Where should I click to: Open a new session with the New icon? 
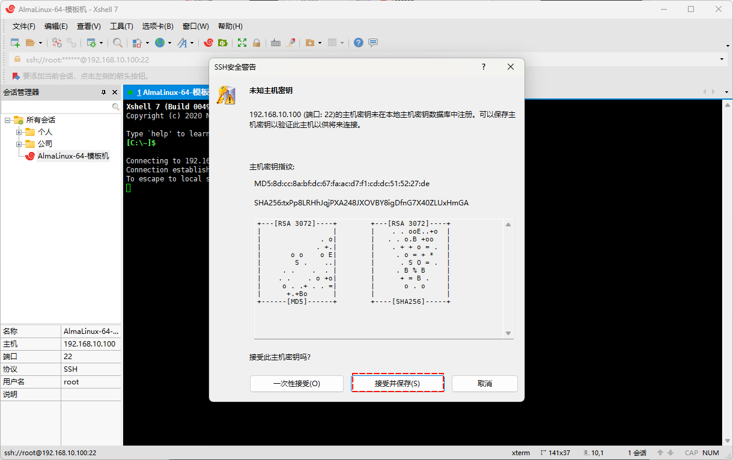14,43
